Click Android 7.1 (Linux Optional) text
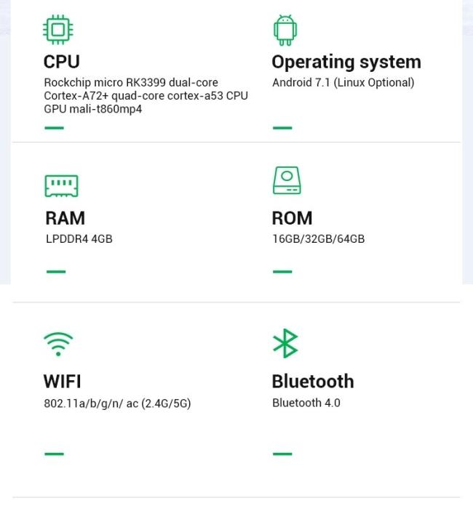 coord(343,83)
